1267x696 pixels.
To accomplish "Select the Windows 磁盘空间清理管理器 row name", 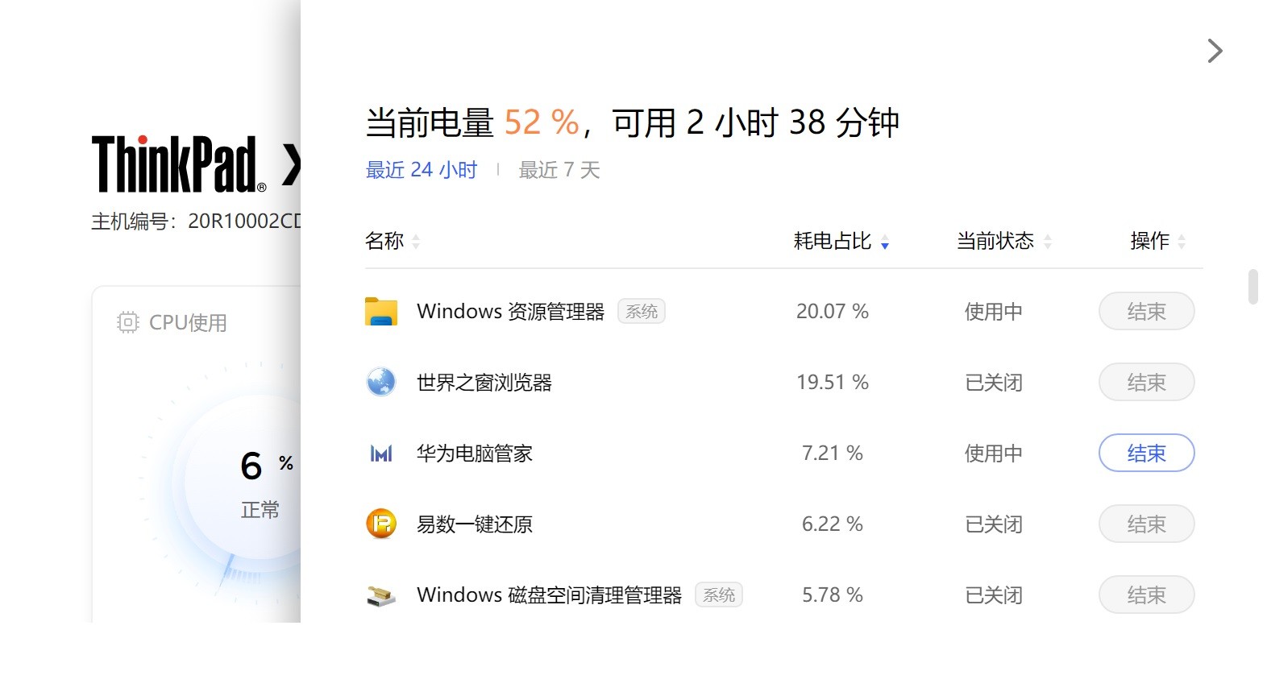I will tap(550, 595).
